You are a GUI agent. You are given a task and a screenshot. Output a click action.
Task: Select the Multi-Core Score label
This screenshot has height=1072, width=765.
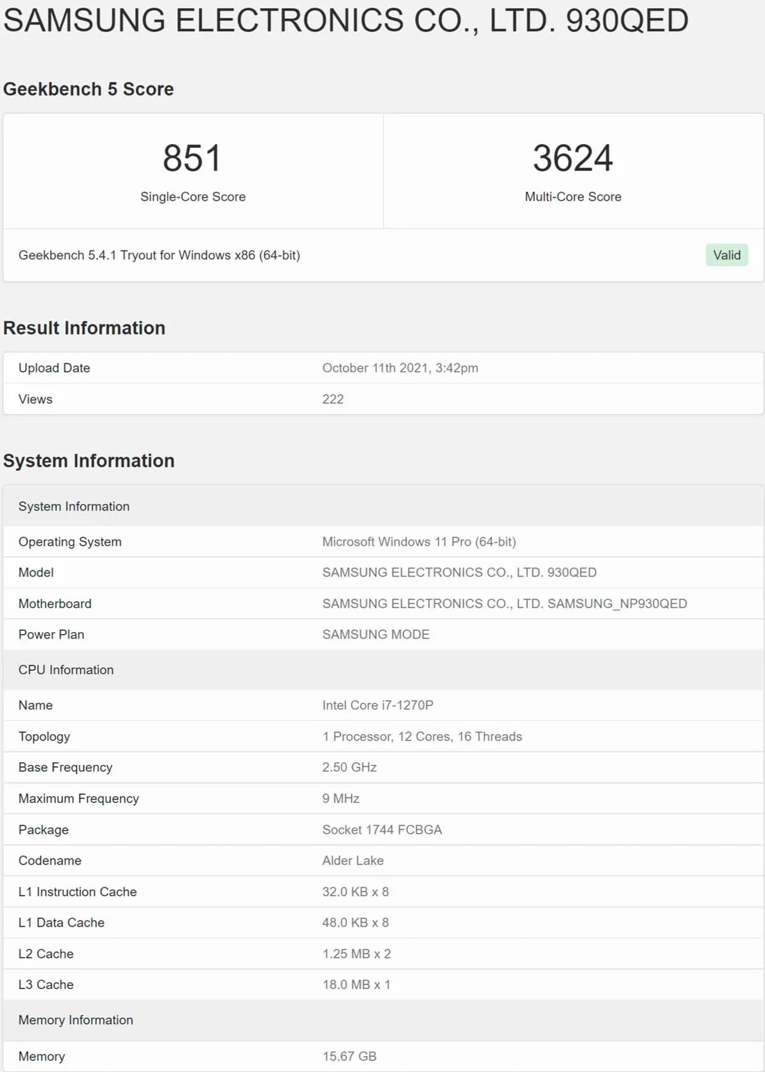(572, 197)
